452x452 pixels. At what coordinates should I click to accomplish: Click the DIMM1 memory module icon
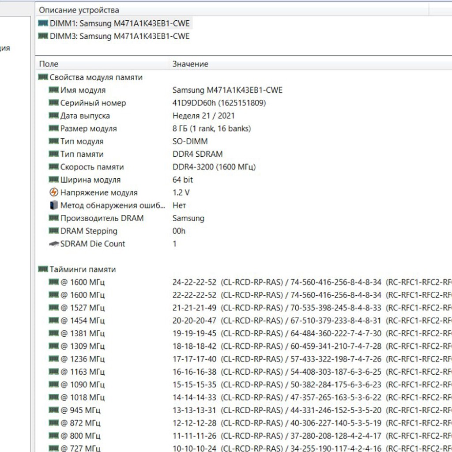43,23
